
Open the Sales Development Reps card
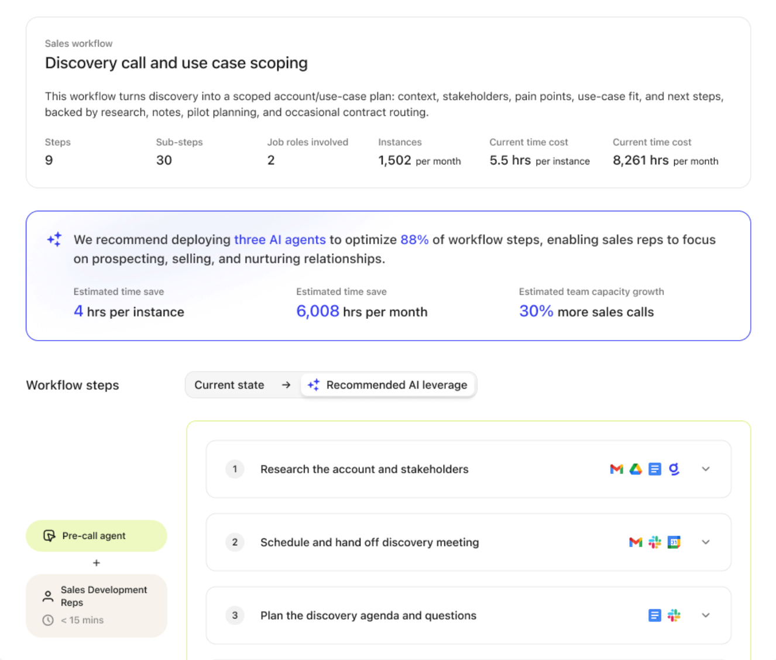pos(97,606)
